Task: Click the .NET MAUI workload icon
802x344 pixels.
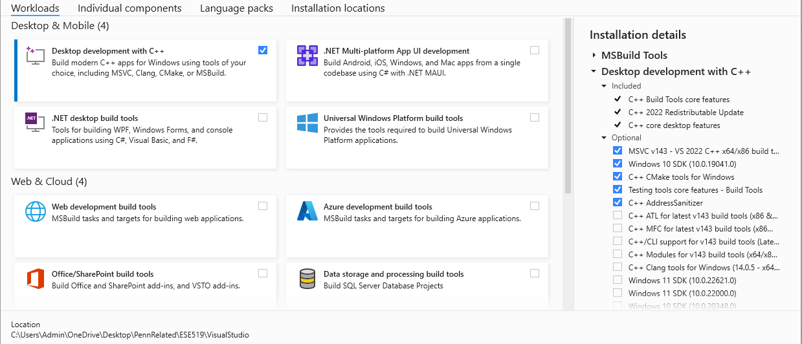Action: 307,56
